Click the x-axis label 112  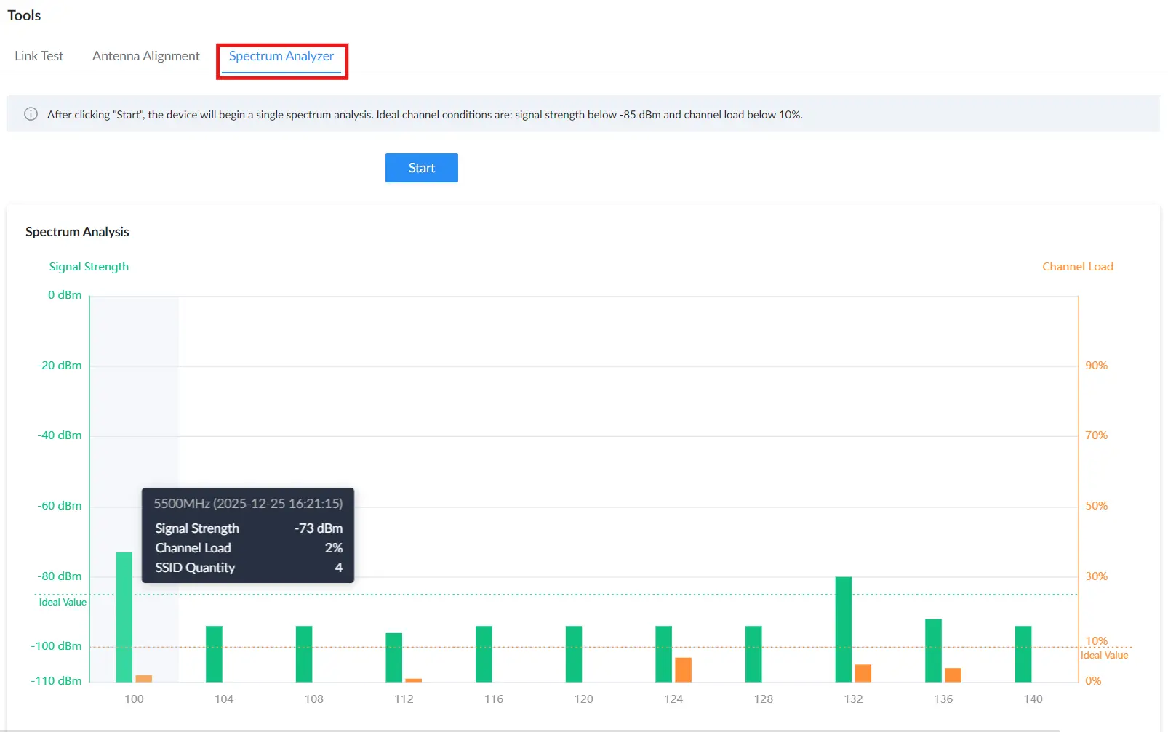(404, 699)
